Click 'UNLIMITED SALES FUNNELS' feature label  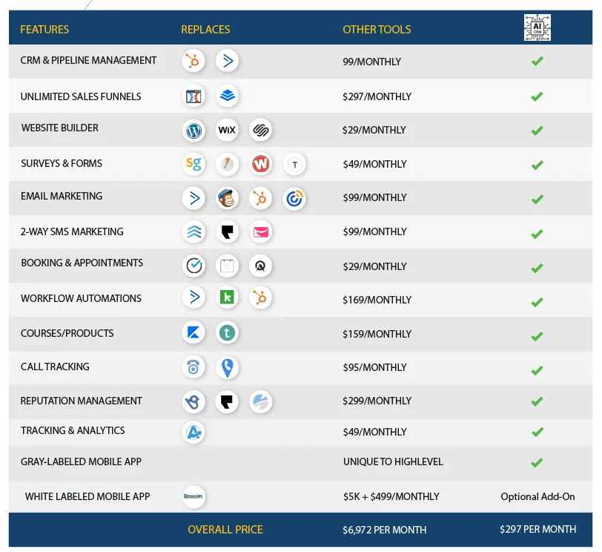[81, 96]
